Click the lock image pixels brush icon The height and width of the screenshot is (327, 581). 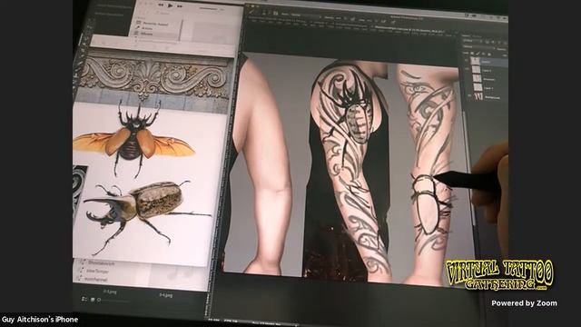[x=478, y=54]
